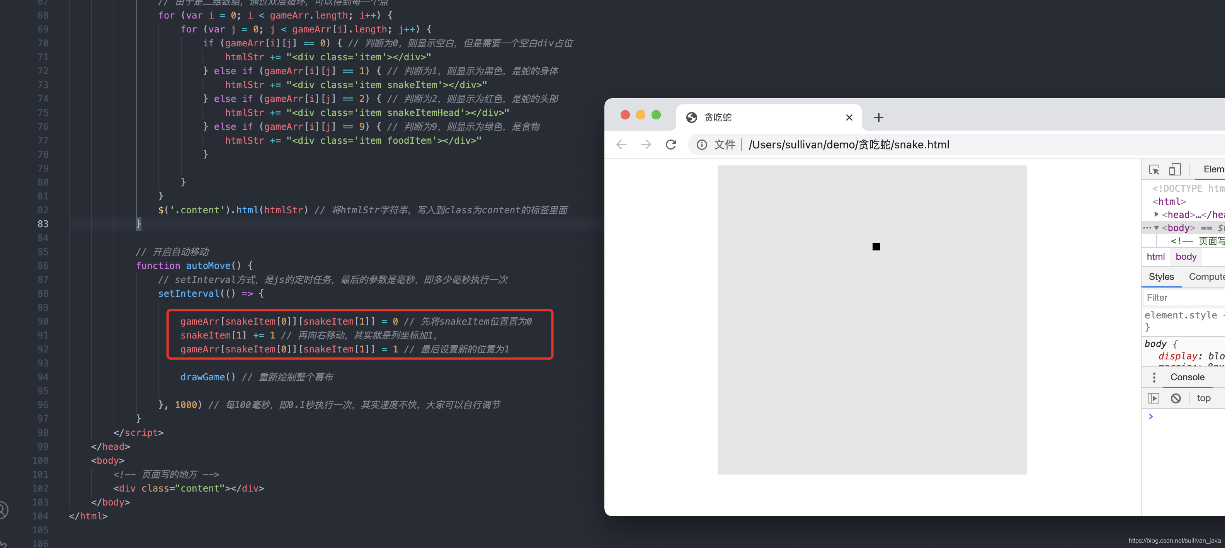Click the blog.csdn.net/sullivan_java link
This screenshot has width=1225, height=548.
coord(1175,540)
